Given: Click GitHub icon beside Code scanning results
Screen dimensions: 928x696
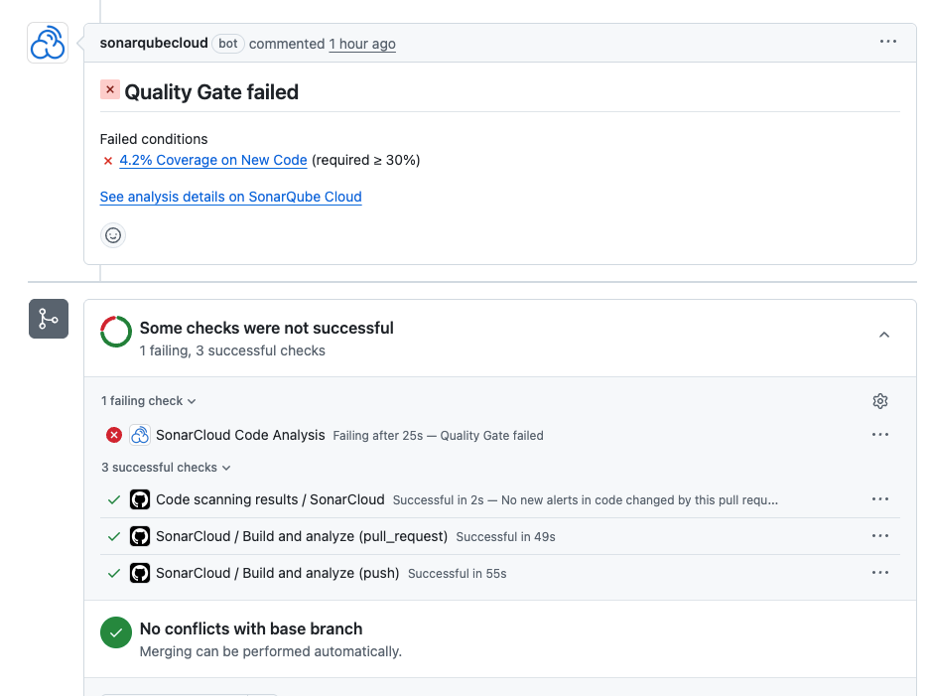Looking at the screenshot, I should [x=140, y=500].
